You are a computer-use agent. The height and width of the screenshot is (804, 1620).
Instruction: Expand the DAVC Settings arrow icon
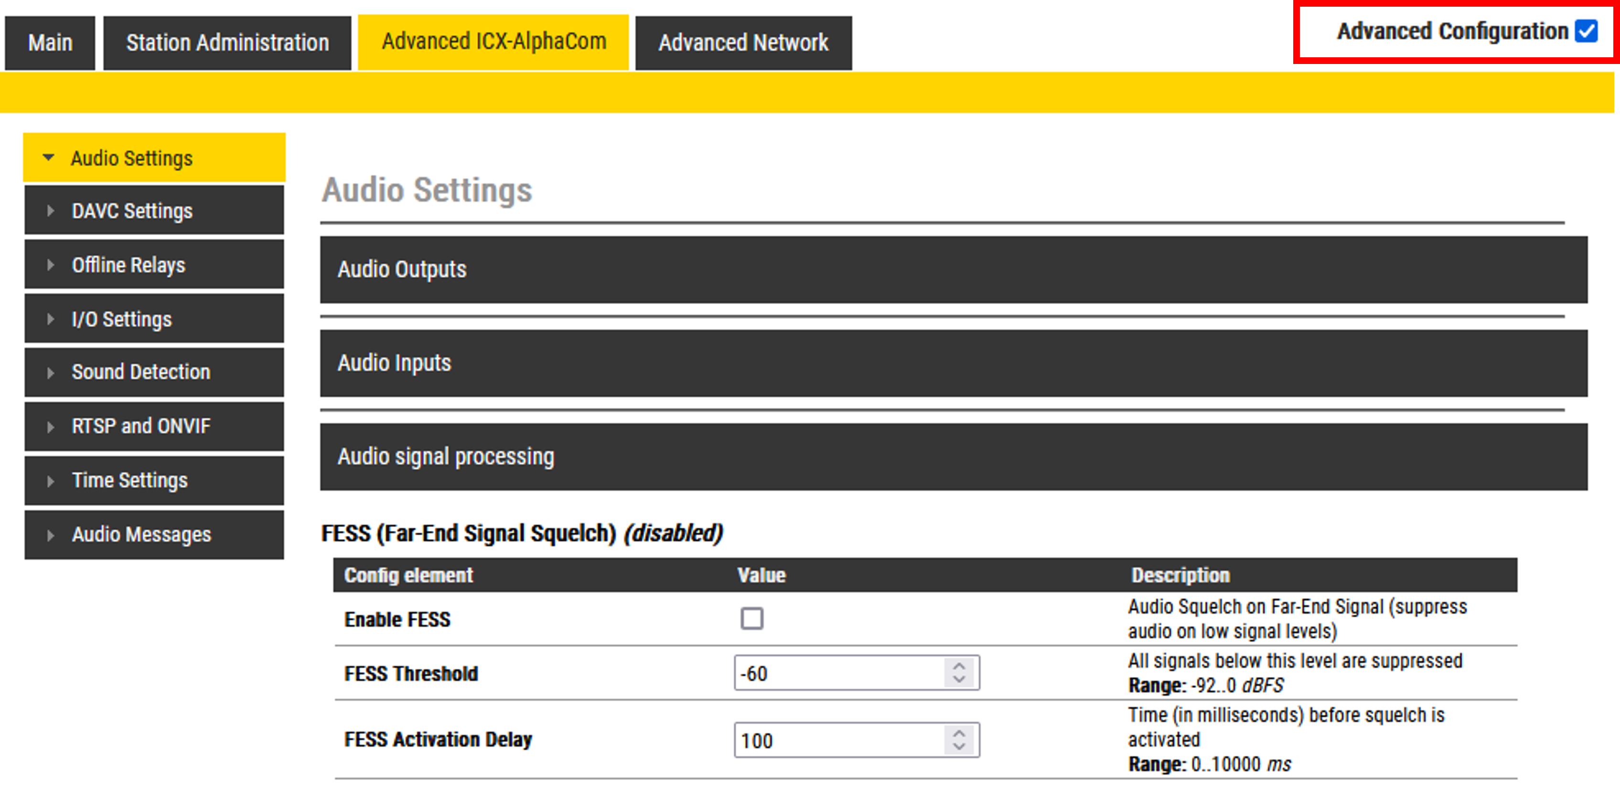pyautogui.click(x=50, y=211)
